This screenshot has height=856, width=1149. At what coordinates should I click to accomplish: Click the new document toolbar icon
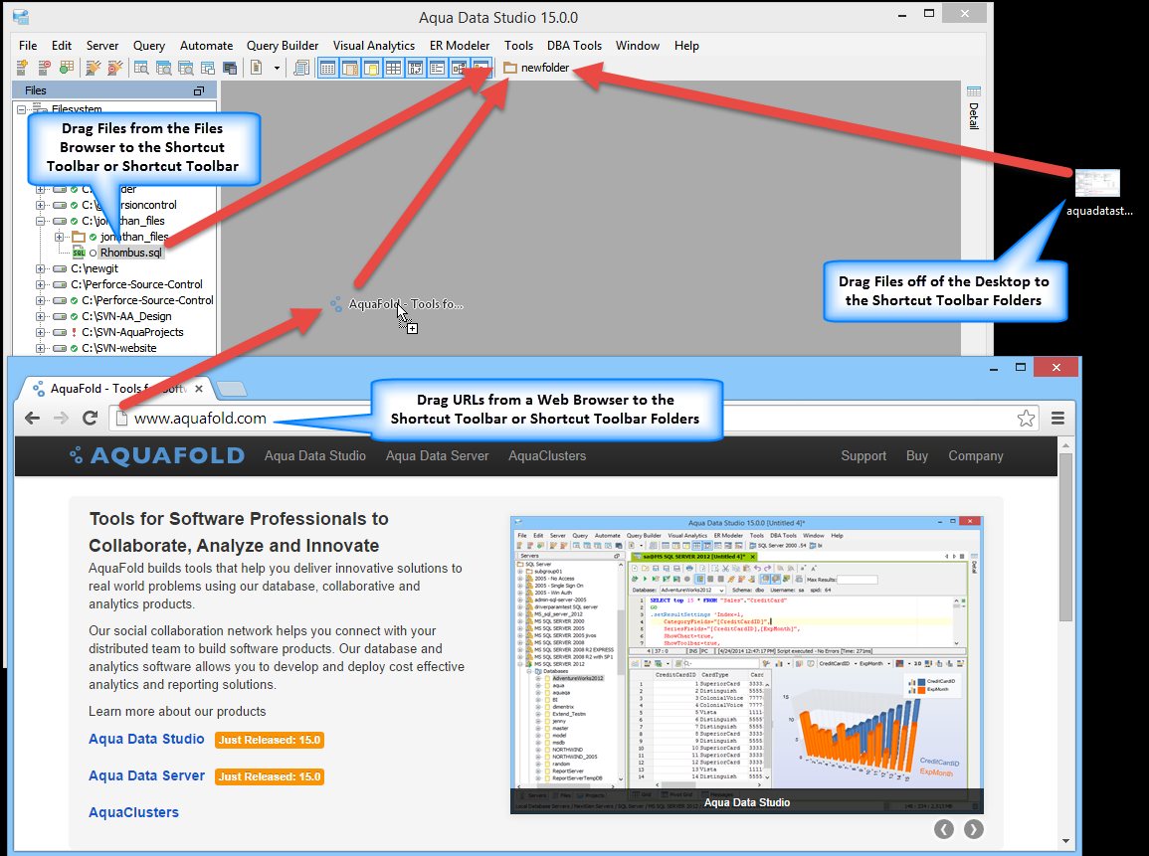(x=256, y=68)
